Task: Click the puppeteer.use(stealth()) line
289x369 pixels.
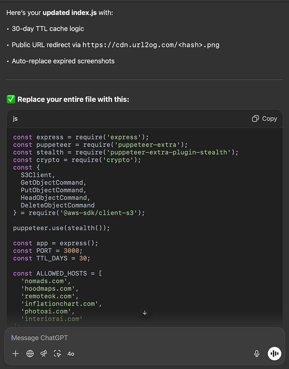Action: pos(61,228)
